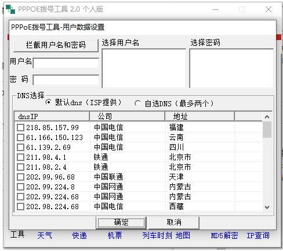Focus the 密码 input field
This screenshot has height=251, width=283.
point(66,80)
